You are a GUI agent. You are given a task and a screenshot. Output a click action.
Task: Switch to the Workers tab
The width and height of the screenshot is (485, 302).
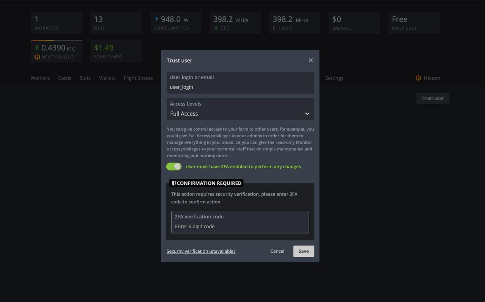click(40, 78)
